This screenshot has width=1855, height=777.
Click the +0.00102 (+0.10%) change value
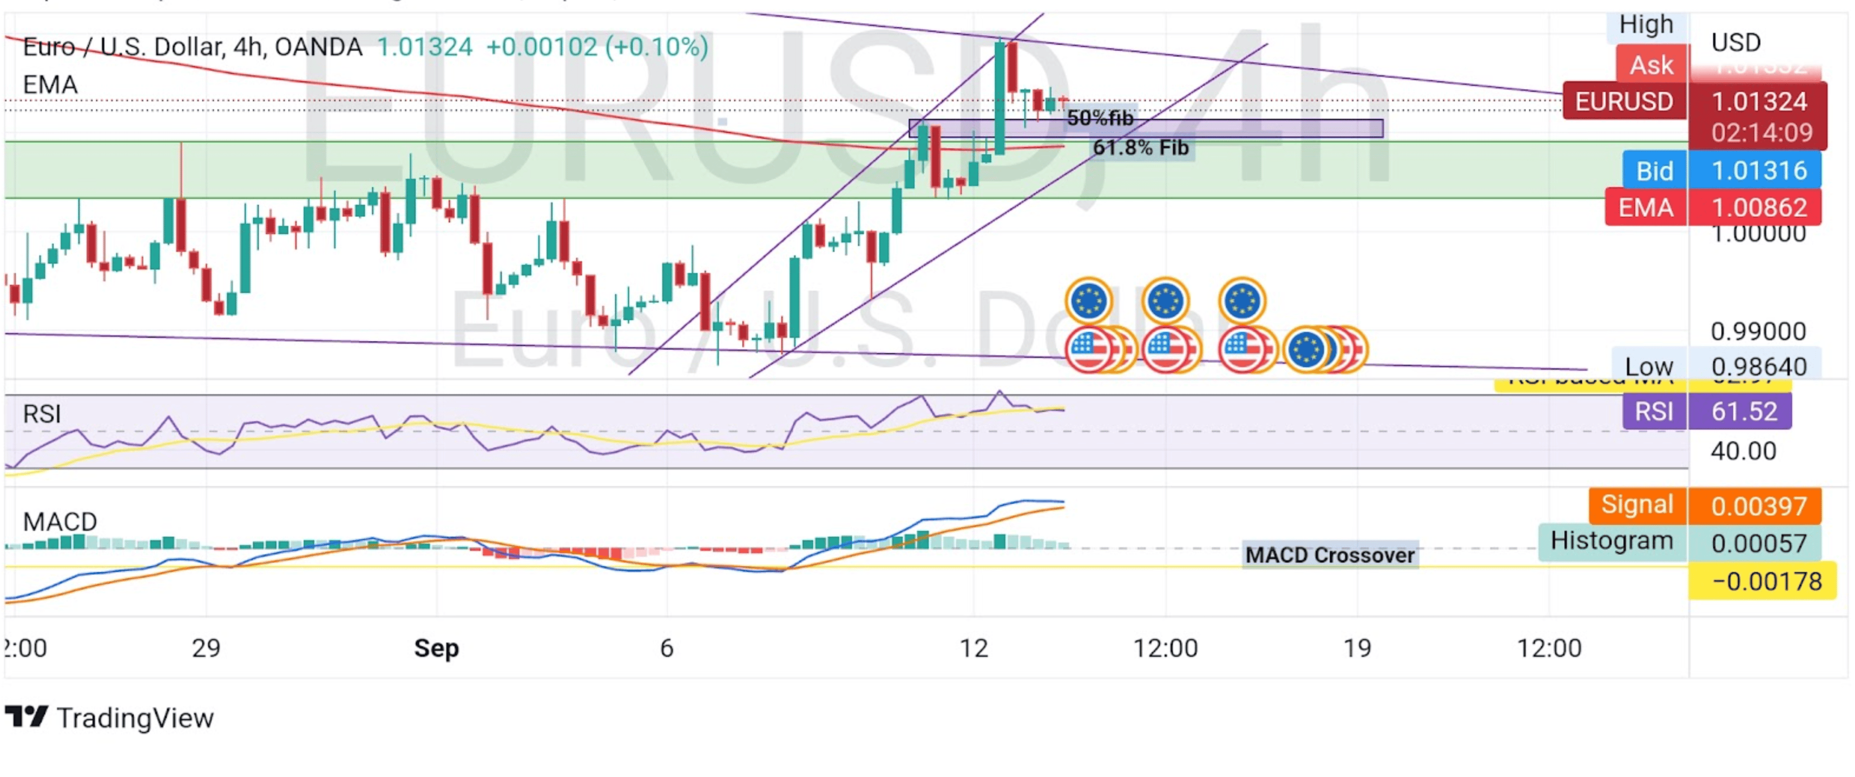(597, 47)
